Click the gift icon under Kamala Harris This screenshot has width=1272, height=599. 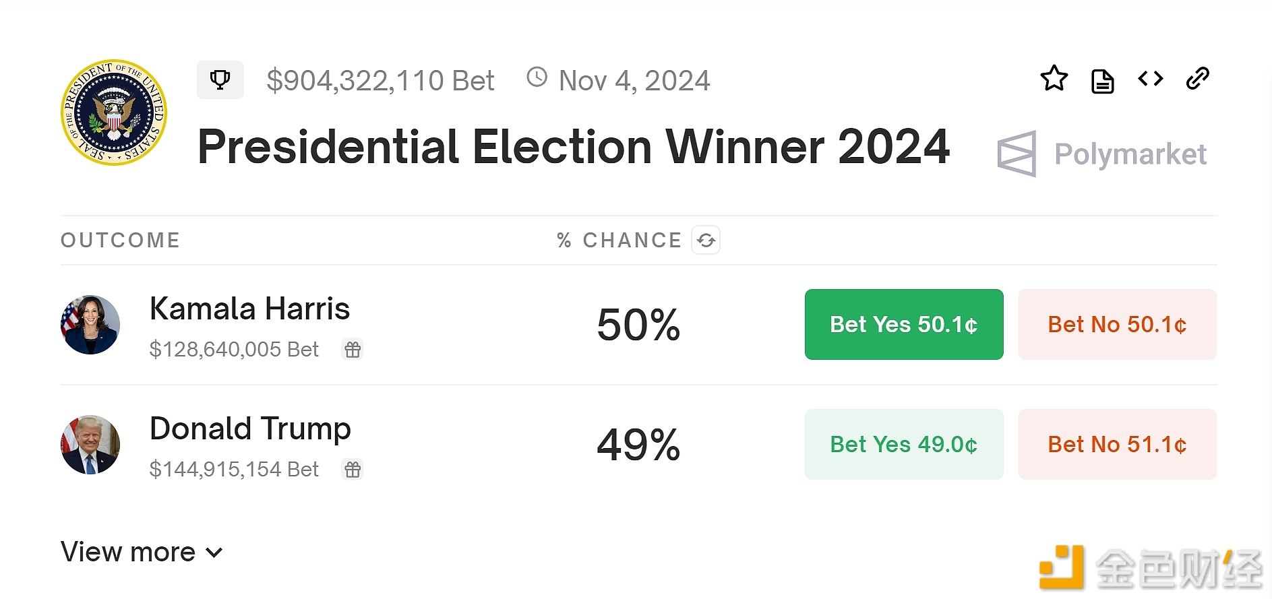(353, 350)
